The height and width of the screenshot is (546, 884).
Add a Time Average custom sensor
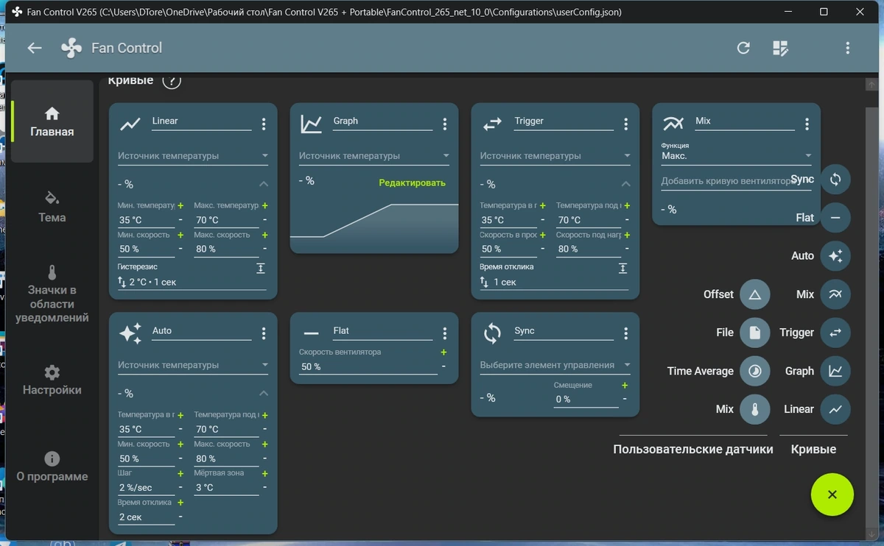[754, 371]
